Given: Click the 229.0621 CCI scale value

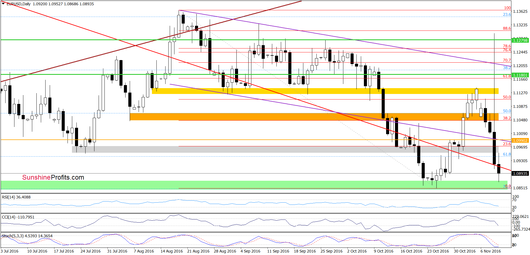Looking at the screenshot, I should [x=521, y=216].
